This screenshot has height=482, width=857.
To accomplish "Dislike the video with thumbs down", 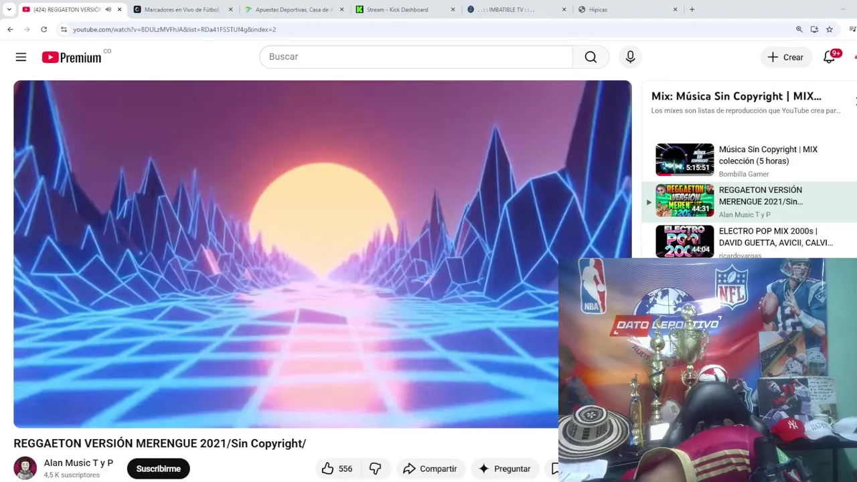I will [x=376, y=469].
